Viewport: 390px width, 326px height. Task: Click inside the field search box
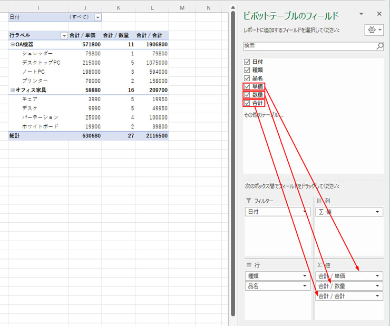308,46
